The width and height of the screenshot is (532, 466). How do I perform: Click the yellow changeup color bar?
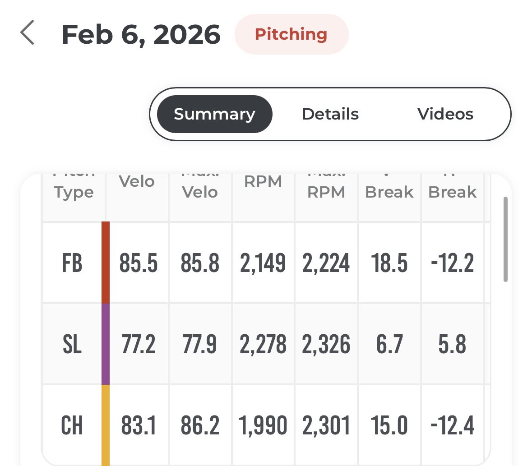point(106,425)
